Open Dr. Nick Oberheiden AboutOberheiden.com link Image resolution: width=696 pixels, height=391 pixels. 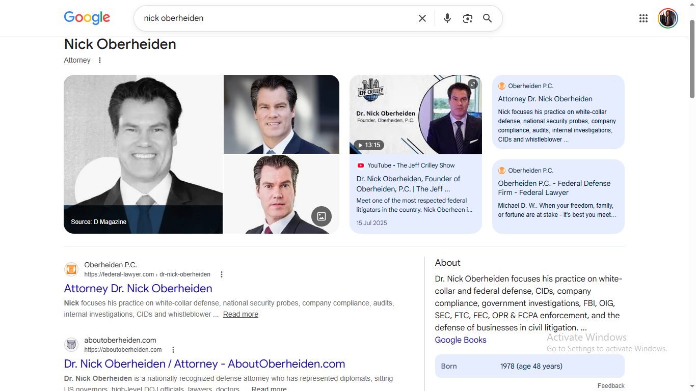204,364
